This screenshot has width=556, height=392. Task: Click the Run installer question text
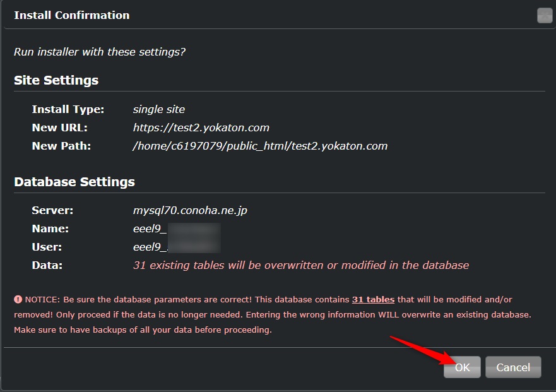pos(100,52)
